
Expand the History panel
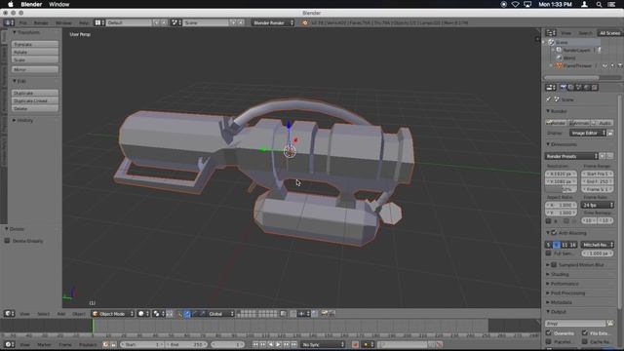coord(24,120)
